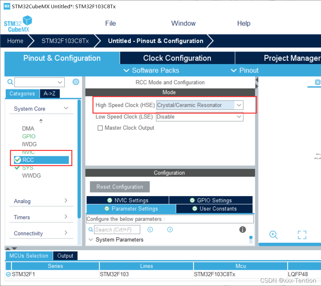Open the Pinout dropdown menu
This screenshot has width=321, height=286.
pyautogui.click(x=245, y=70)
